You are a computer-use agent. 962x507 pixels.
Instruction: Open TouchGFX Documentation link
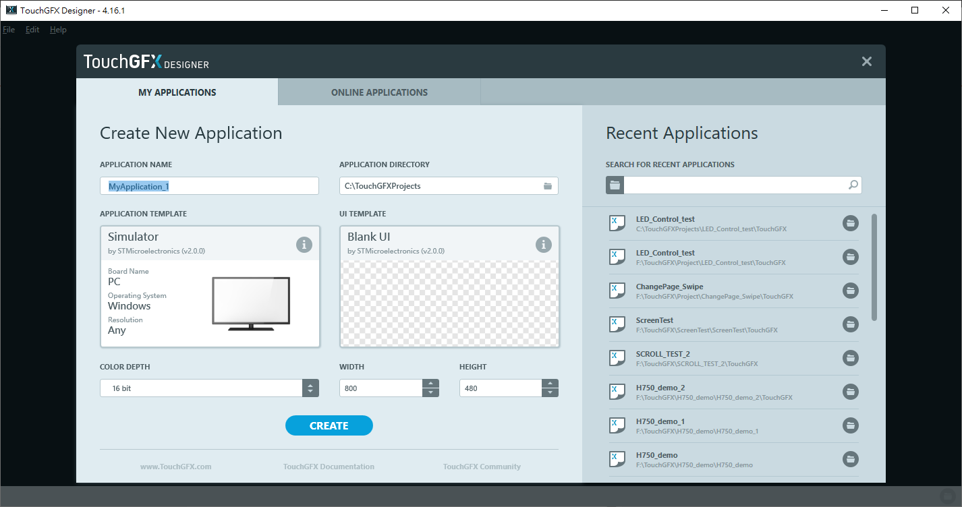coord(329,467)
